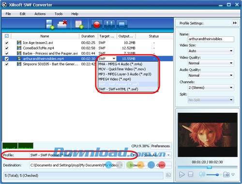Collapse Profile Settings panel with double-arrow icon
Screen dimensions: 242x184
pos(235,23)
